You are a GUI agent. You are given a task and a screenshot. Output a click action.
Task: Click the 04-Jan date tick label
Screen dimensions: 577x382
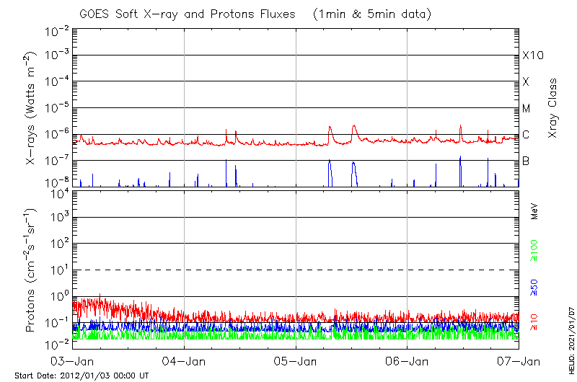185,360
